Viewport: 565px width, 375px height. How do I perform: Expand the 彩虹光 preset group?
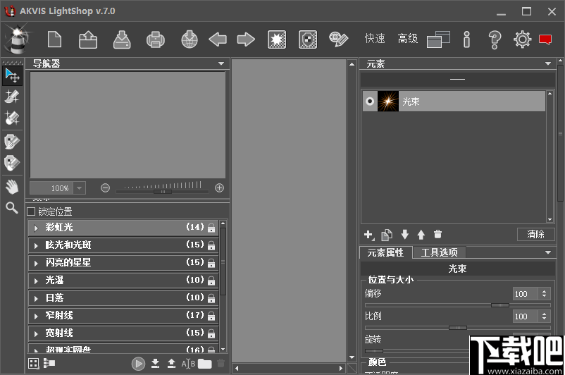(36, 228)
